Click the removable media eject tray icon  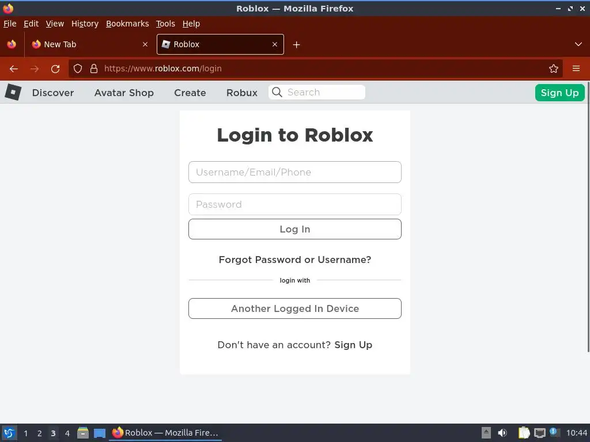[x=486, y=433]
